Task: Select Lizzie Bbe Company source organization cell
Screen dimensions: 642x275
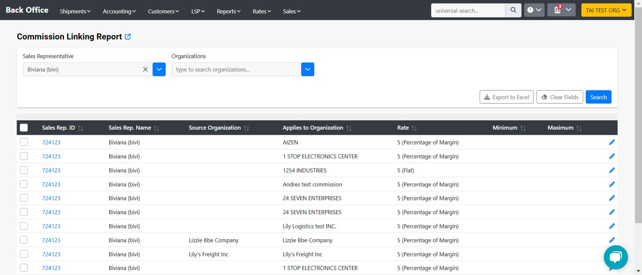Action: point(214,240)
